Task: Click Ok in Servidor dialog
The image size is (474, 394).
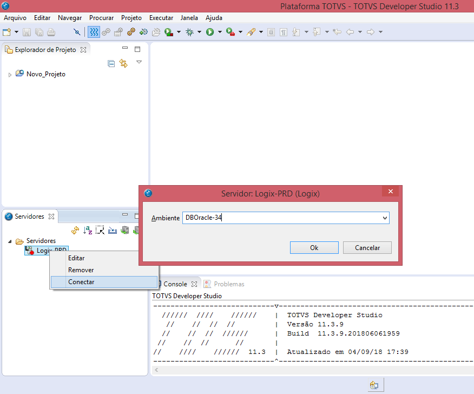Action: [x=314, y=248]
